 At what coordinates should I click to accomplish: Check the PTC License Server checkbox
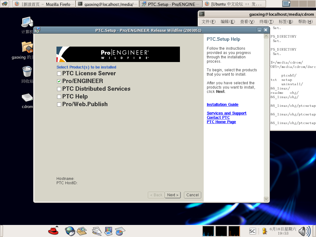(59, 73)
